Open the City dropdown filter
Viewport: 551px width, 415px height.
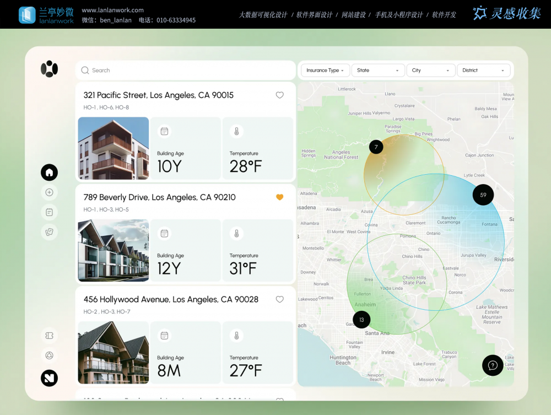click(x=431, y=71)
